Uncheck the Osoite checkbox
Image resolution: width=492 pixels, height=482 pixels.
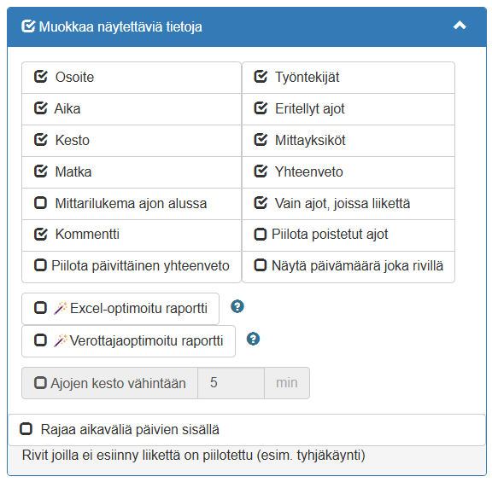40,77
